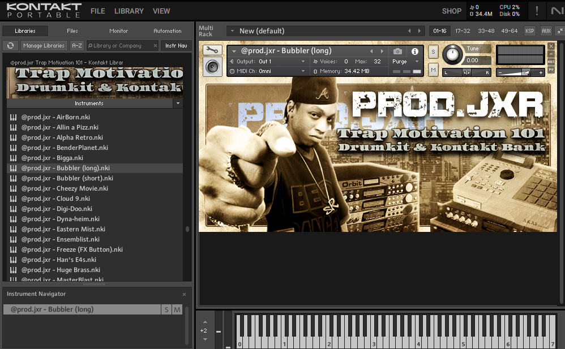Click the Max voices value 32

coord(377,62)
